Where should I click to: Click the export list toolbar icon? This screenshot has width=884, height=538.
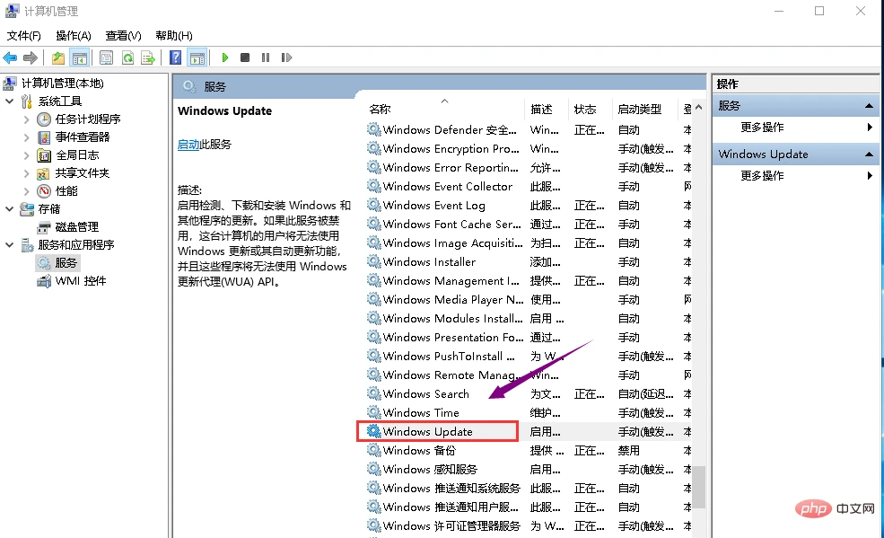click(x=147, y=57)
